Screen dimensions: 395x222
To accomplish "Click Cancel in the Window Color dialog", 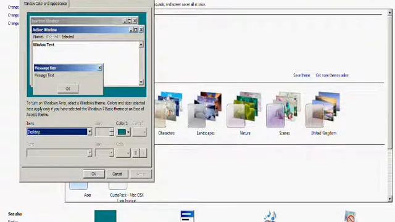I will point(117,174).
